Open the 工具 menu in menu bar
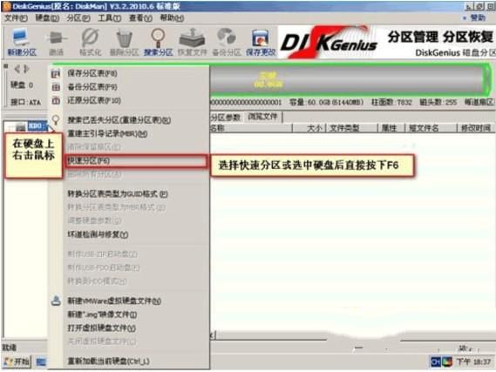 110,17
